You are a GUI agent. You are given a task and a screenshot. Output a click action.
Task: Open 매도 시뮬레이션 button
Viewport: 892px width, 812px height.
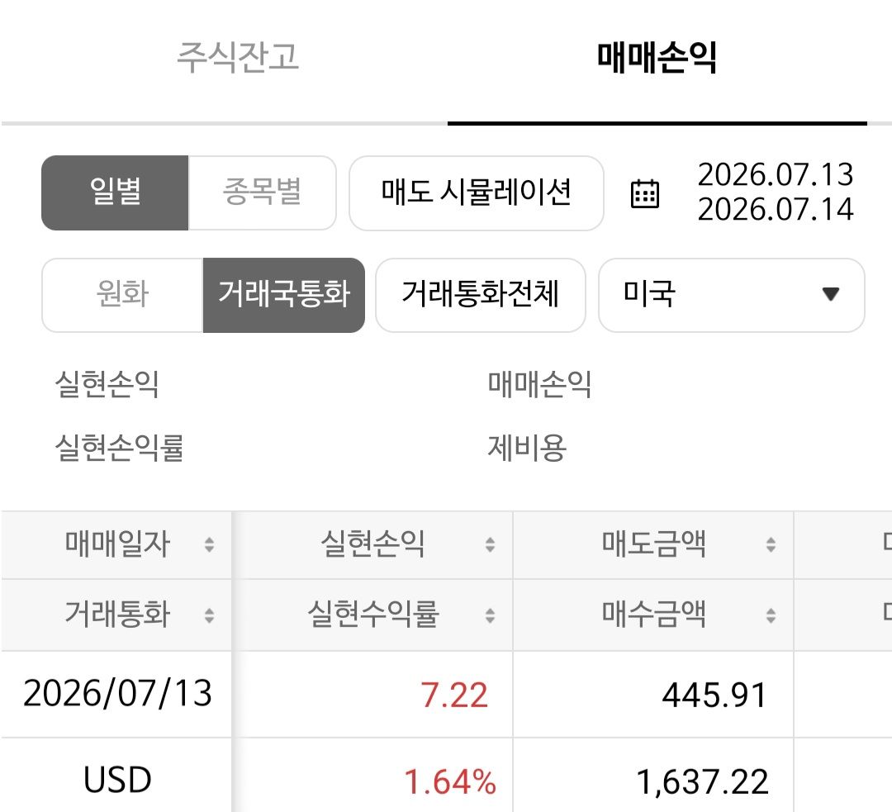[477, 193]
